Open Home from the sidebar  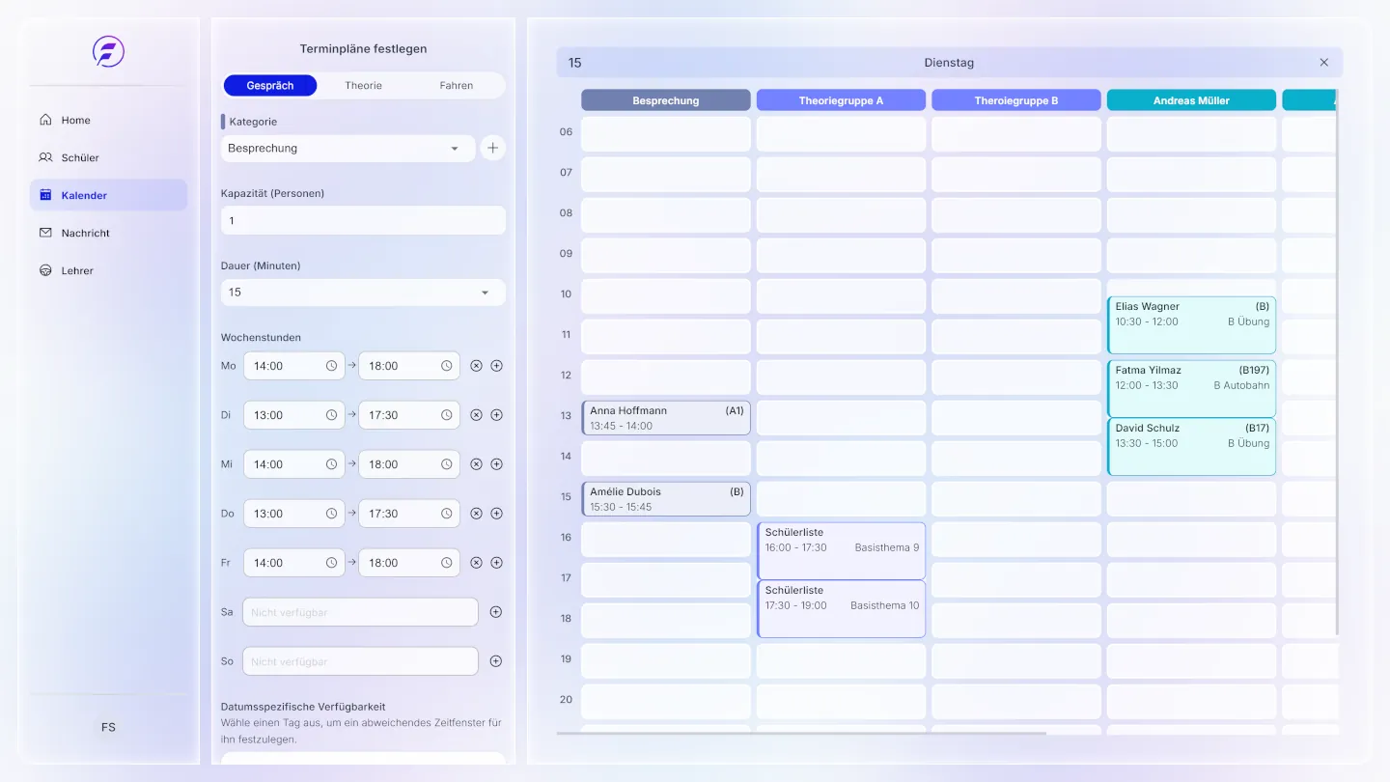(108, 120)
